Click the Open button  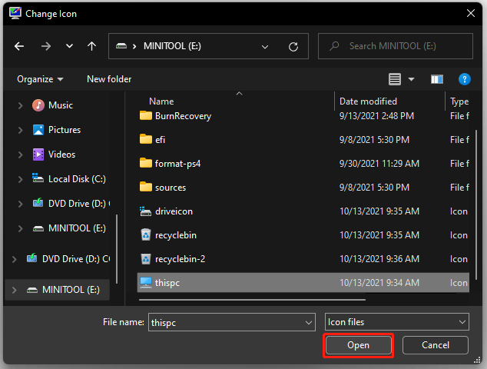[359, 345]
